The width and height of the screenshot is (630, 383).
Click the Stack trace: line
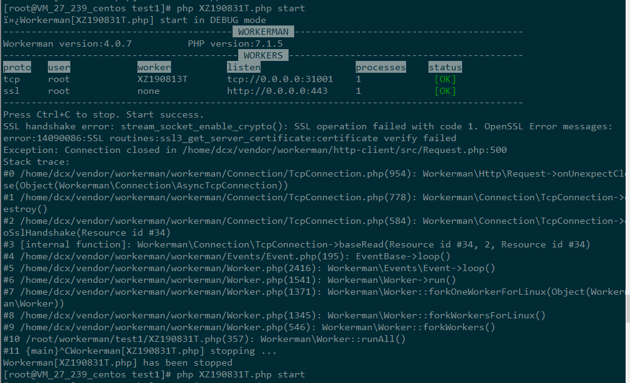pyautogui.click(x=36, y=162)
